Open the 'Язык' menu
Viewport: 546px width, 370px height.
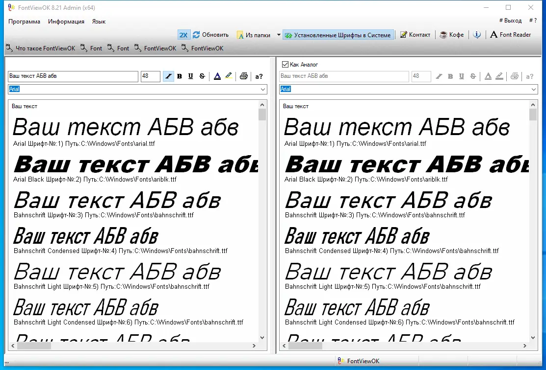click(99, 22)
